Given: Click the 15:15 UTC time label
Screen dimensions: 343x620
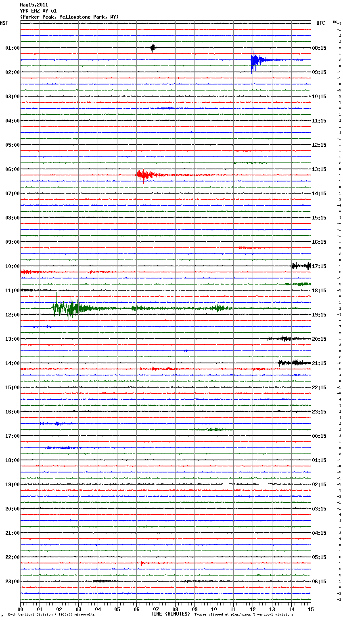Looking at the screenshot, I should [319, 218].
